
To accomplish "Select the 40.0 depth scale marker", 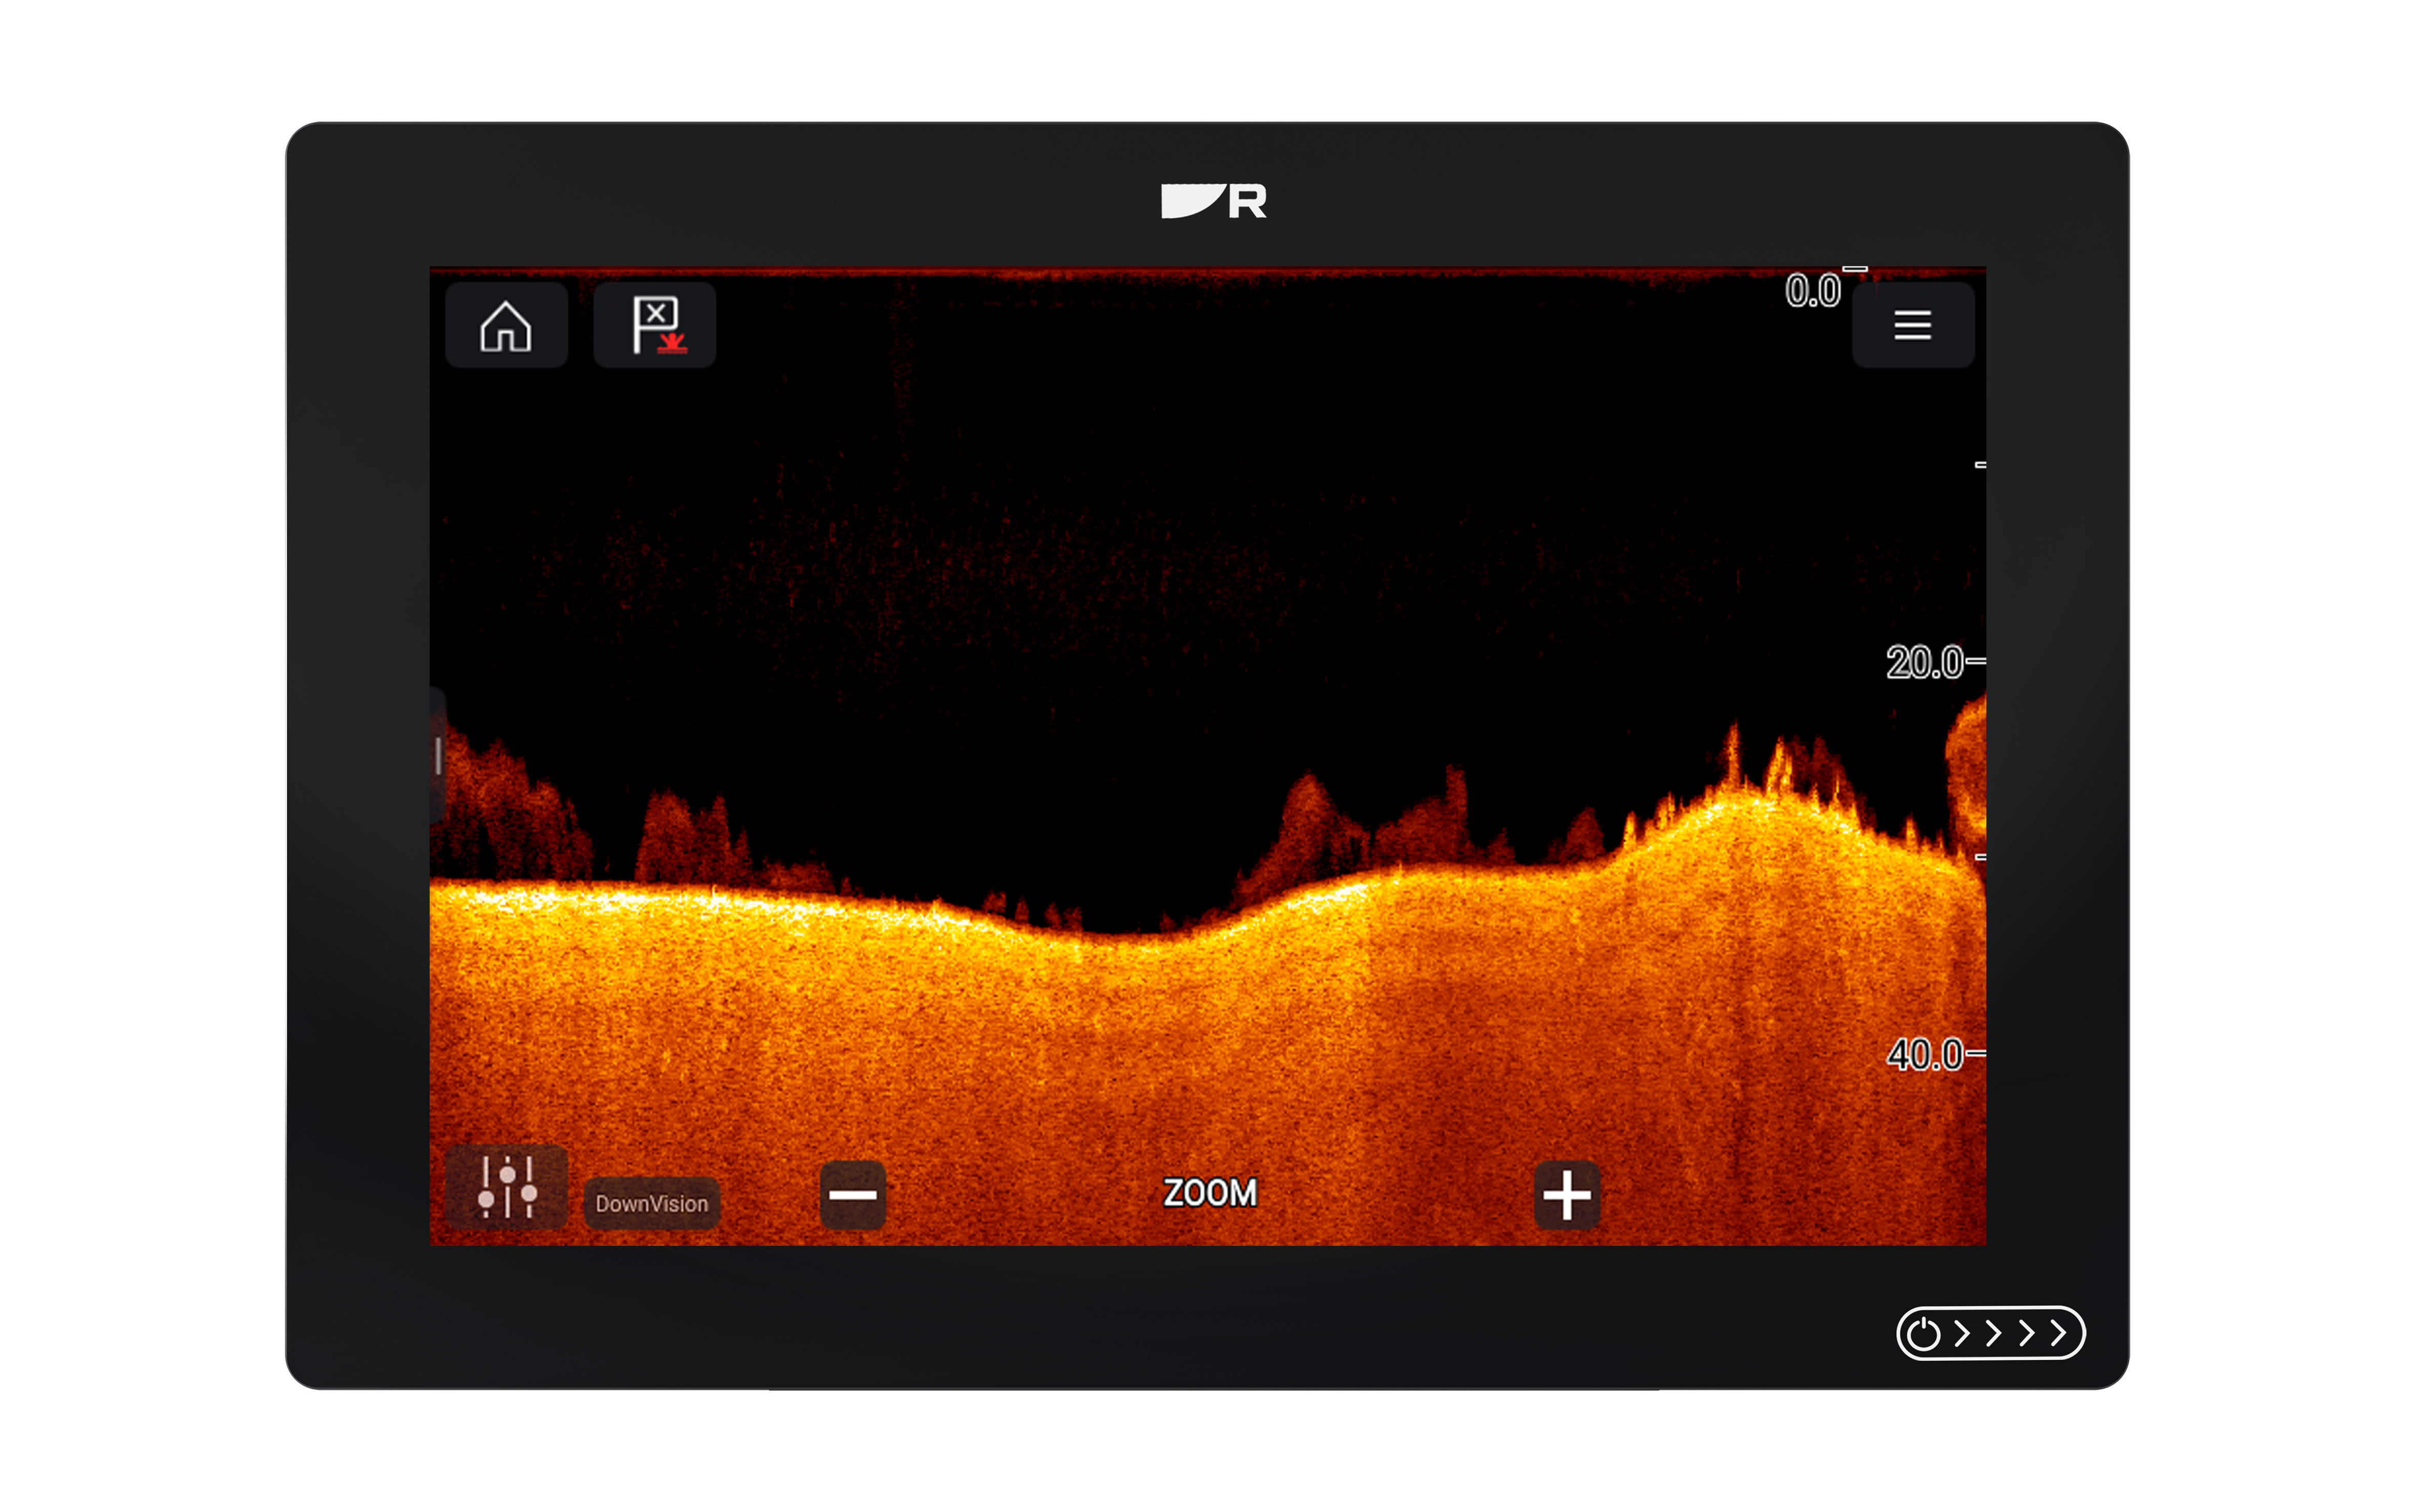I will pyautogui.click(x=1925, y=1054).
